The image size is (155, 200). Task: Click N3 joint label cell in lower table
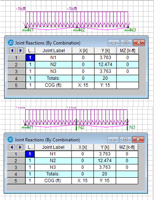(x=53, y=167)
